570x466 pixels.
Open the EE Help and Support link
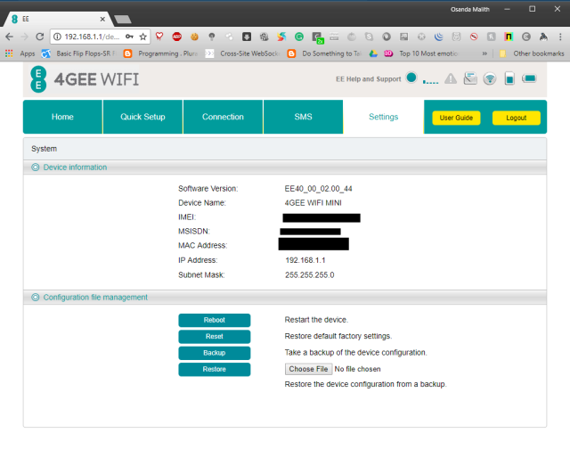[368, 79]
